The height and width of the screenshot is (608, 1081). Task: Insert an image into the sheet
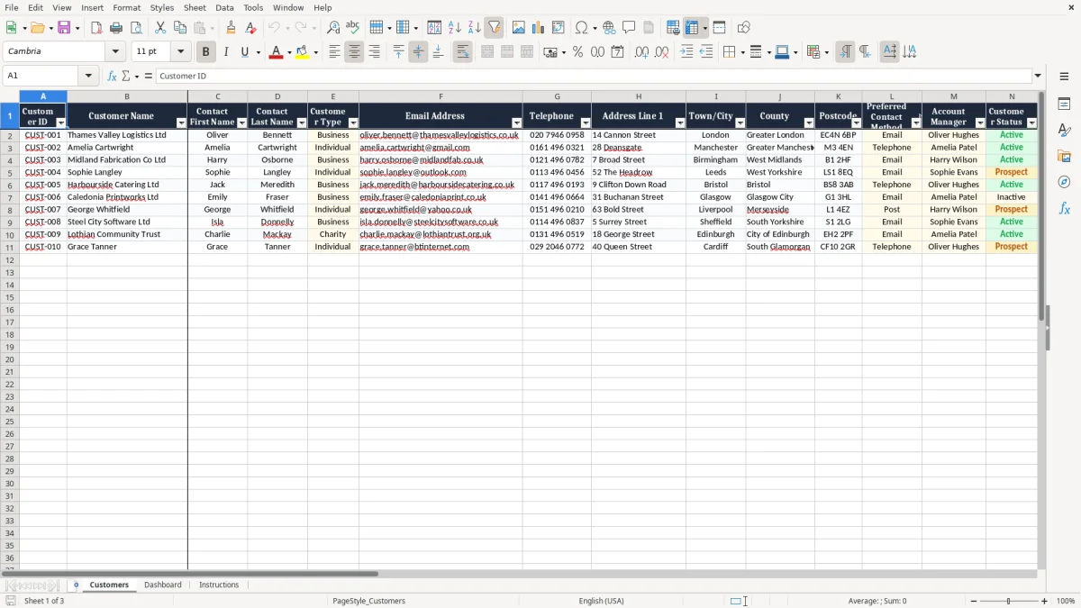pos(519,28)
